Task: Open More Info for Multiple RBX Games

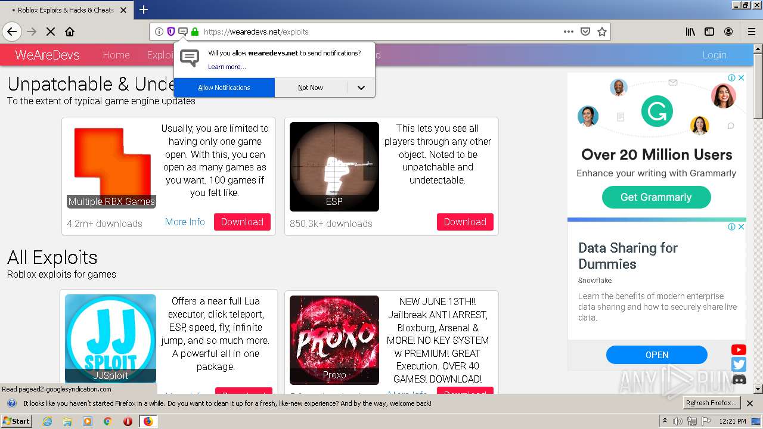Action: (x=185, y=222)
